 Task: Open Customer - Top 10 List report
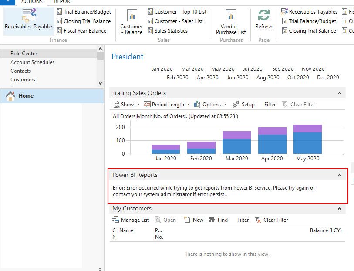pyautogui.click(x=177, y=12)
